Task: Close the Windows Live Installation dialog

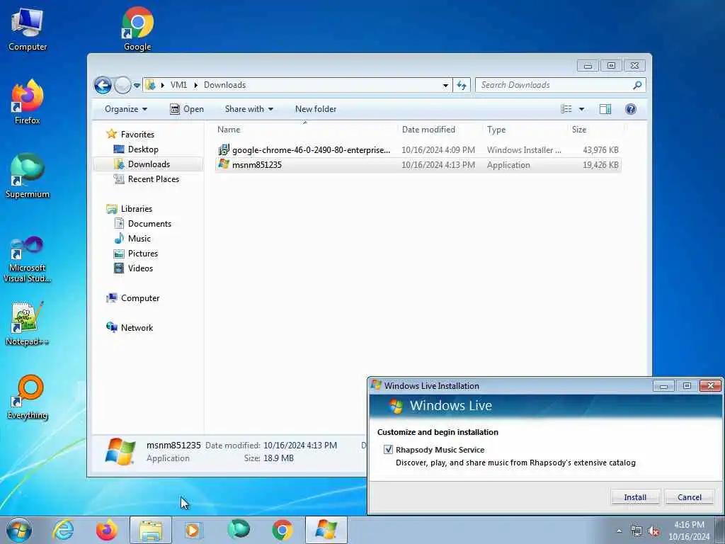Action: 710,386
